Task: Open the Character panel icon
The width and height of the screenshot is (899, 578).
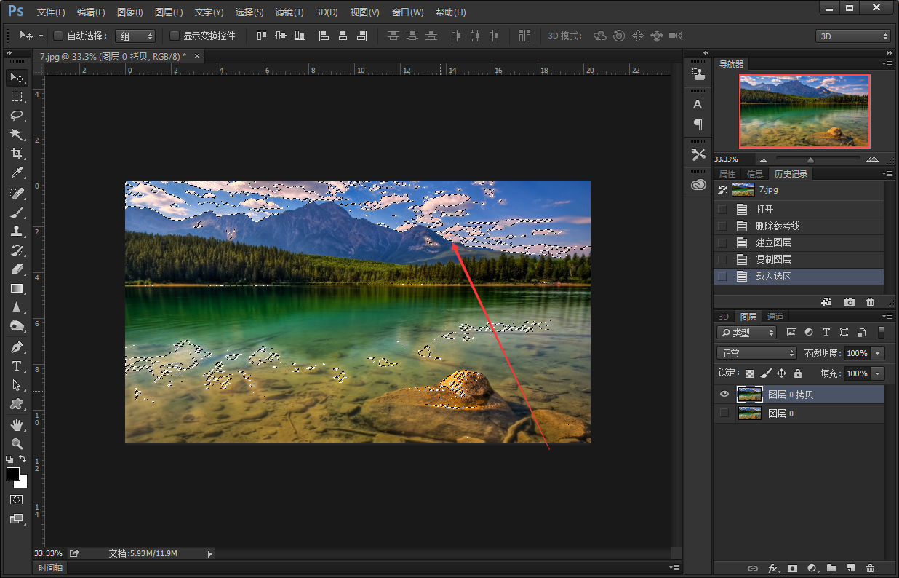Action: (698, 104)
